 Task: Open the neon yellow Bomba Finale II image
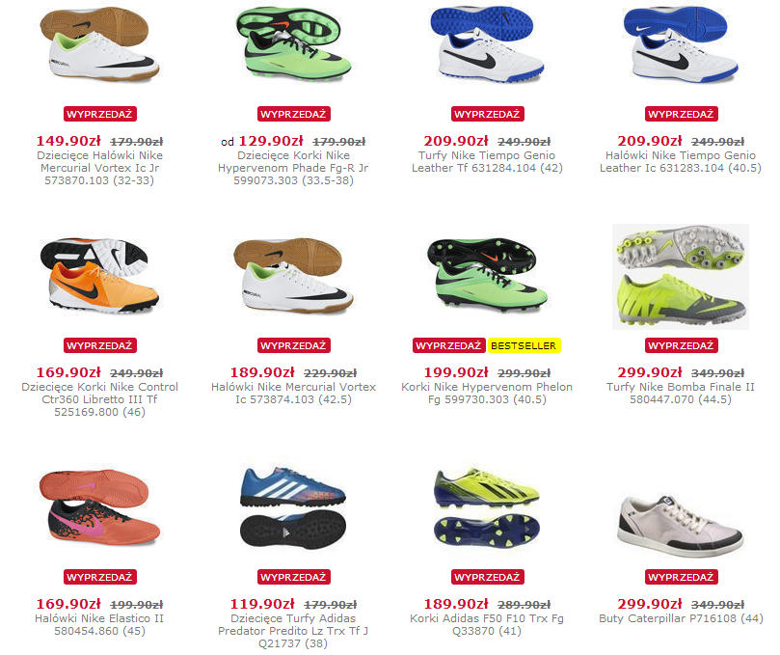point(681,277)
